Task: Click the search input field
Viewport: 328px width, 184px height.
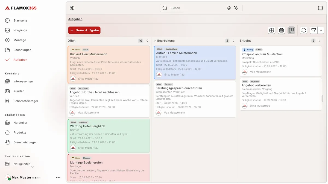Action: (201, 8)
